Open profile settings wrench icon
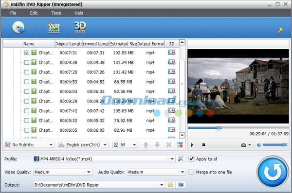This screenshot has width=292, height=193. click(181, 159)
